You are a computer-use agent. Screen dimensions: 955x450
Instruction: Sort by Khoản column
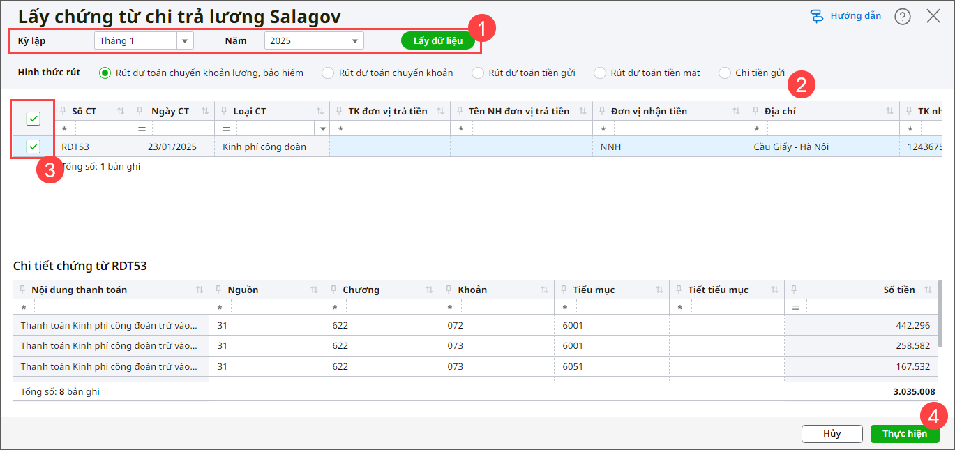[x=545, y=290]
